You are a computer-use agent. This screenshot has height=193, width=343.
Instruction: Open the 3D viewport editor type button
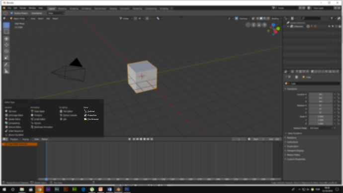(x=5, y=18)
